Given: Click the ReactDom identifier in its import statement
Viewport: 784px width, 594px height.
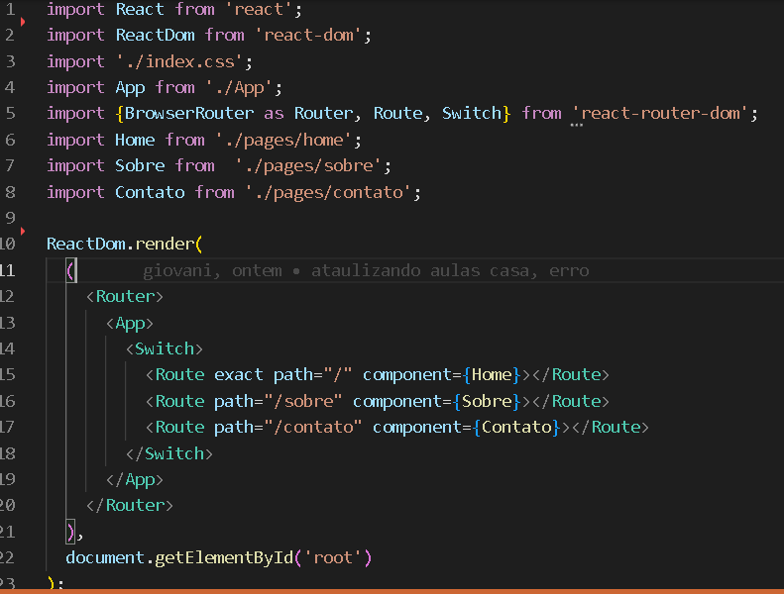Looking at the screenshot, I should tap(155, 35).
